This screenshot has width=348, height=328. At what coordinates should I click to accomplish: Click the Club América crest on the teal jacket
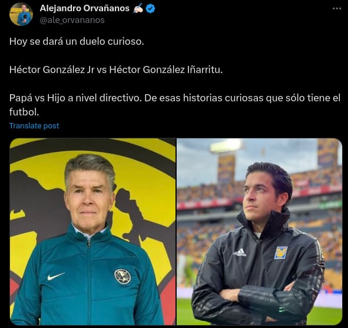point(122,276)
